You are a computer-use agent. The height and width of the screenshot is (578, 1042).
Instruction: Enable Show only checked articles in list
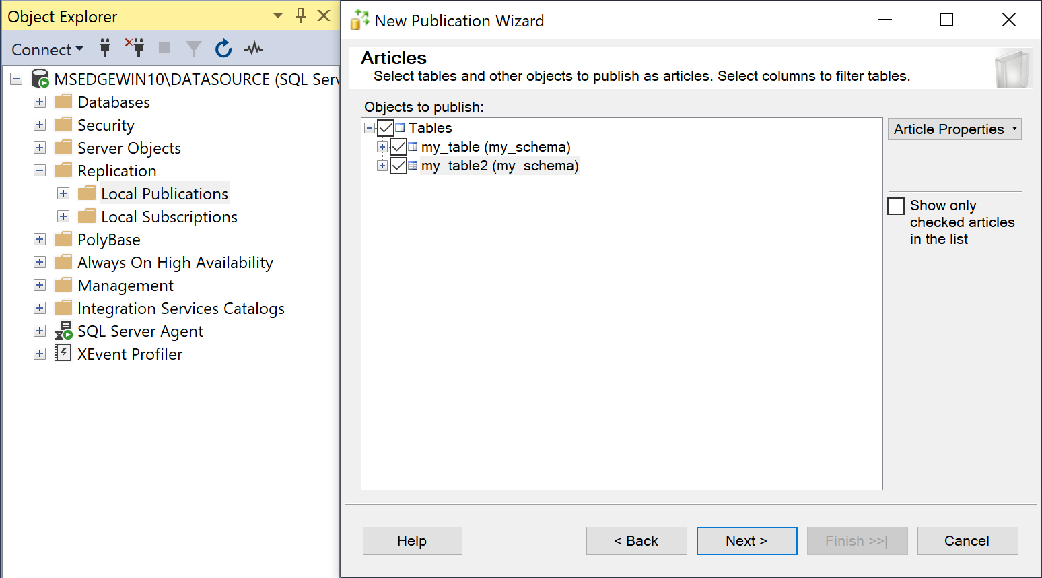coord(896,205)
